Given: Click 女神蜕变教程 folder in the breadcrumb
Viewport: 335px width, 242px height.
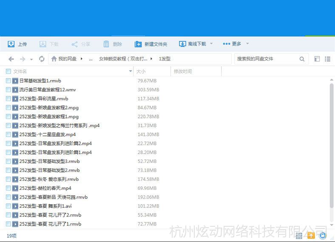Looking at the screenshot, I should pos(123,59).
